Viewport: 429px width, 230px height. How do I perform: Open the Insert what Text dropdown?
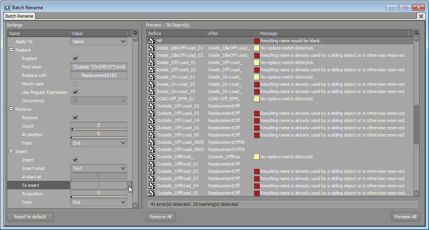click(99, 168)
